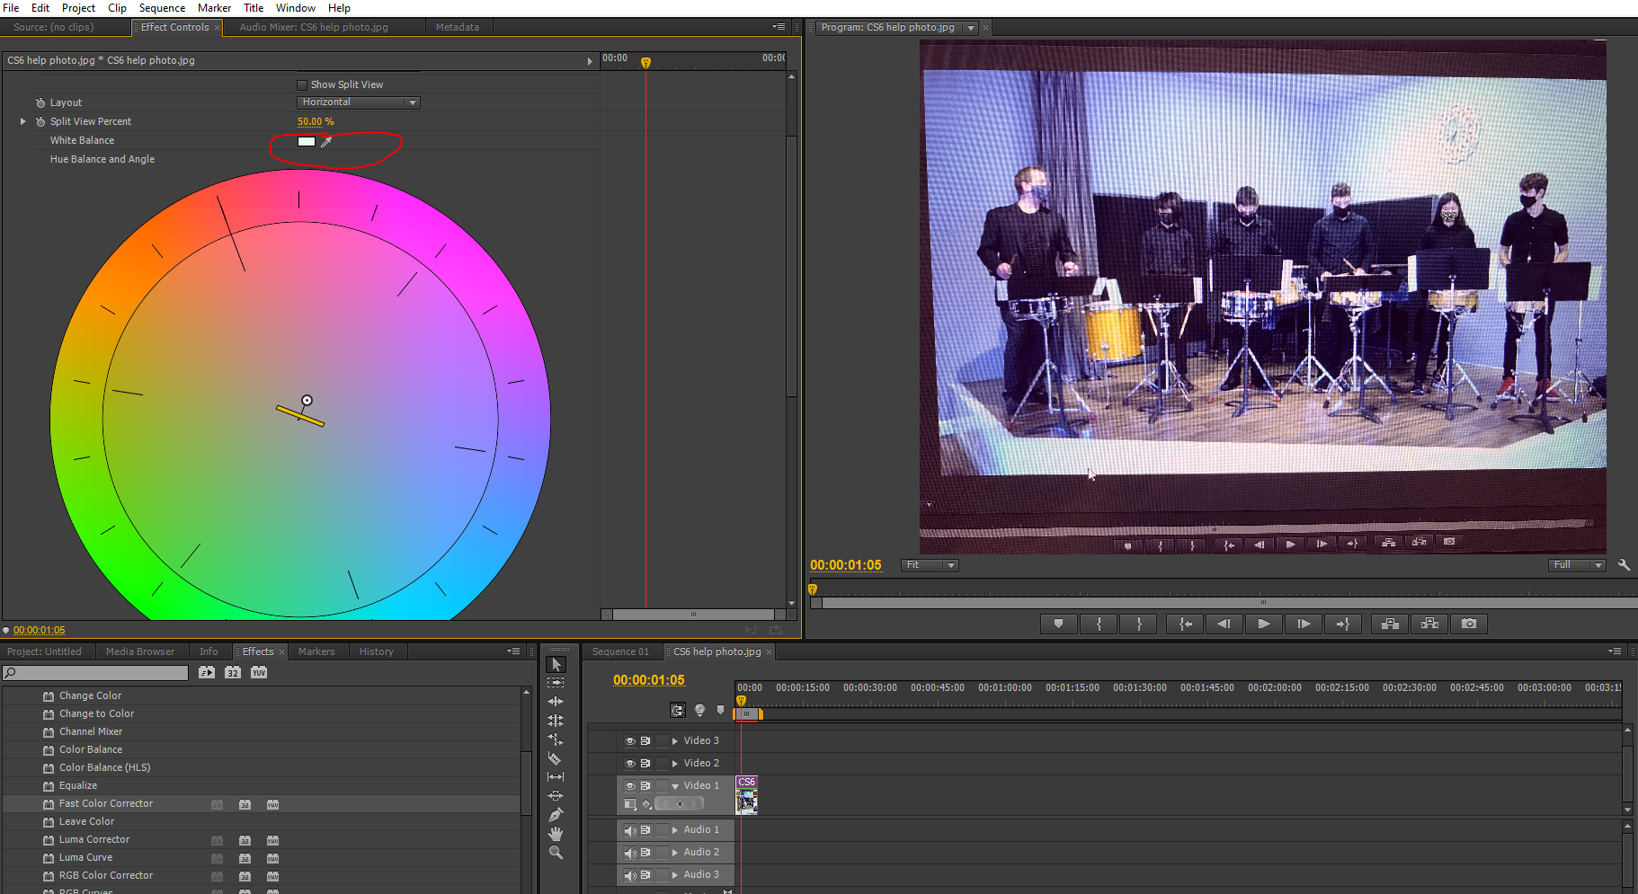Switch to the Audio Mixer tab
Screen dimensions: 1638x894
point(314,28)
